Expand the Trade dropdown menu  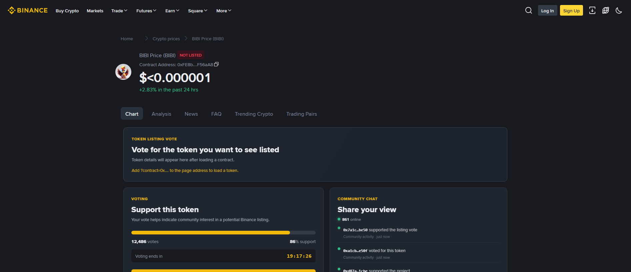119,11
